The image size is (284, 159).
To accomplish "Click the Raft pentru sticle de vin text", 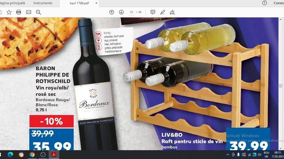I will coord(192,141).
